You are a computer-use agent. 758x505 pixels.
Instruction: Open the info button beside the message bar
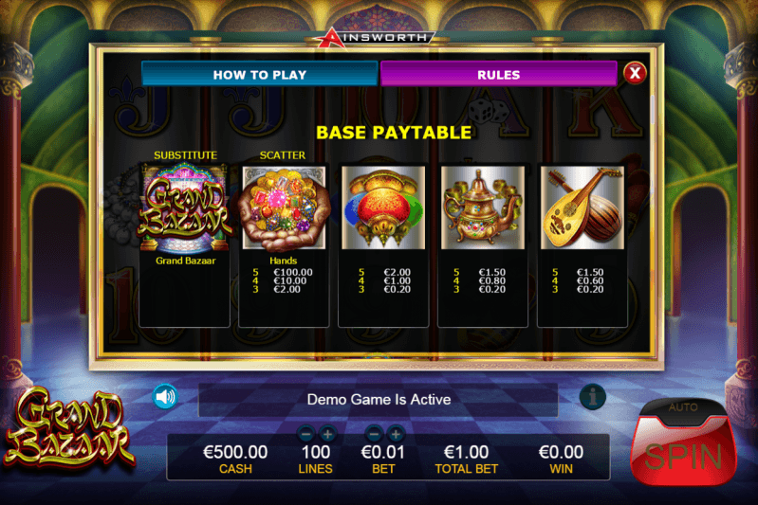tap(593, 397)
